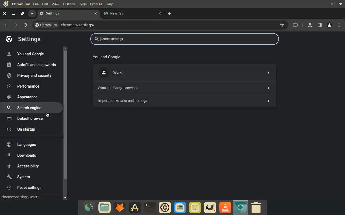Open the View menu
Viewport: 345px width, 215px height.
click(x=56, y=4)
